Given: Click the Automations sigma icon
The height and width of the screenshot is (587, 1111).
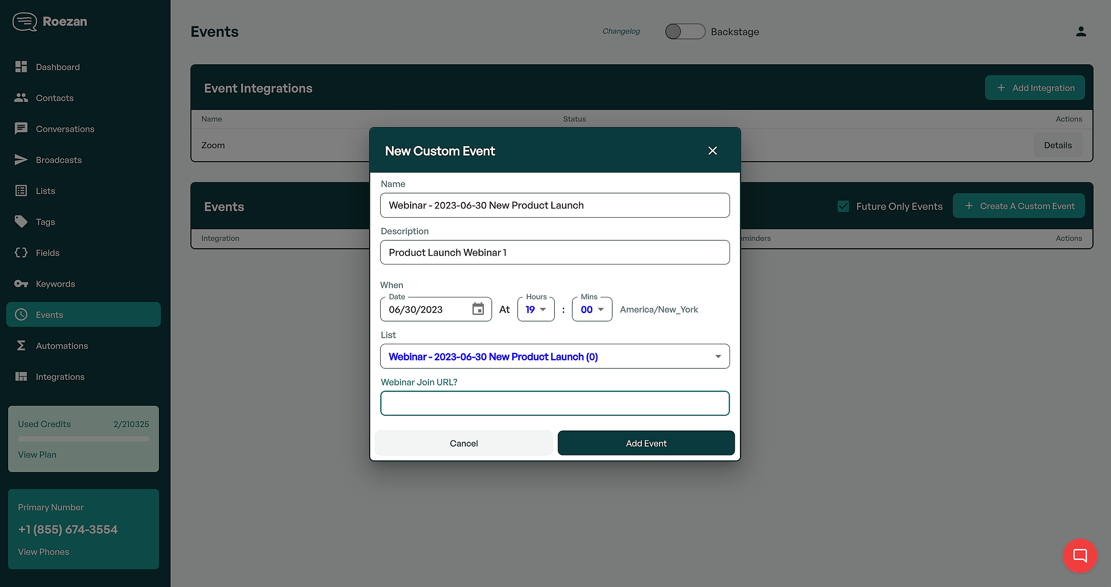Looking at the screenshot, I should (x=21, y=346).
